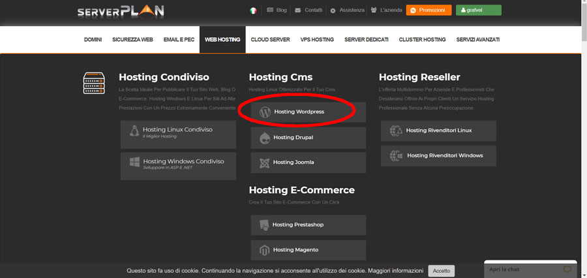The width and height of the screenshot is (587, 278).
Task: Open the SERVIZI AVANZATI menu
Action: [x=477, y=40]
